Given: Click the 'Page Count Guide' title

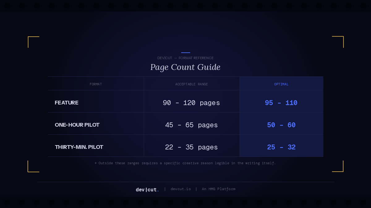Looking at the screenshot, I should pyautogui.click(x=185, y=67).
